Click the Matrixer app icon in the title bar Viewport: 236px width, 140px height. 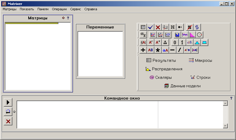tap(4, 4)
